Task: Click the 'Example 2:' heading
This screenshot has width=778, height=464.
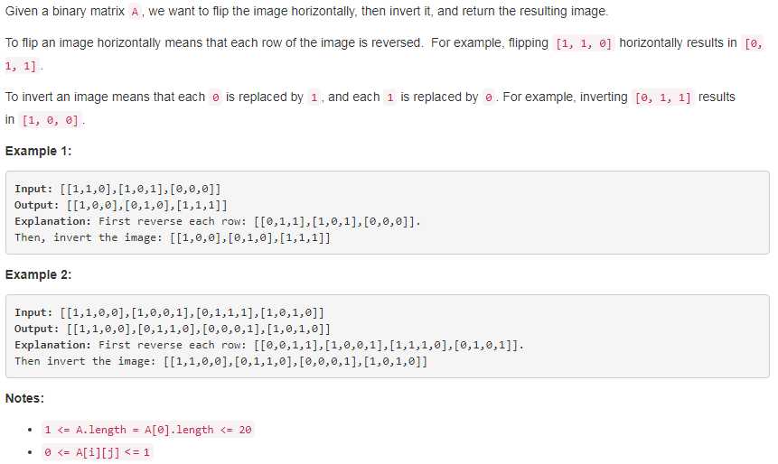Action: [x=38, y=274]
